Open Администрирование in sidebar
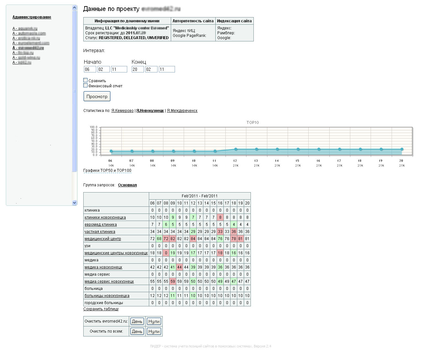 tap(32, 17)
